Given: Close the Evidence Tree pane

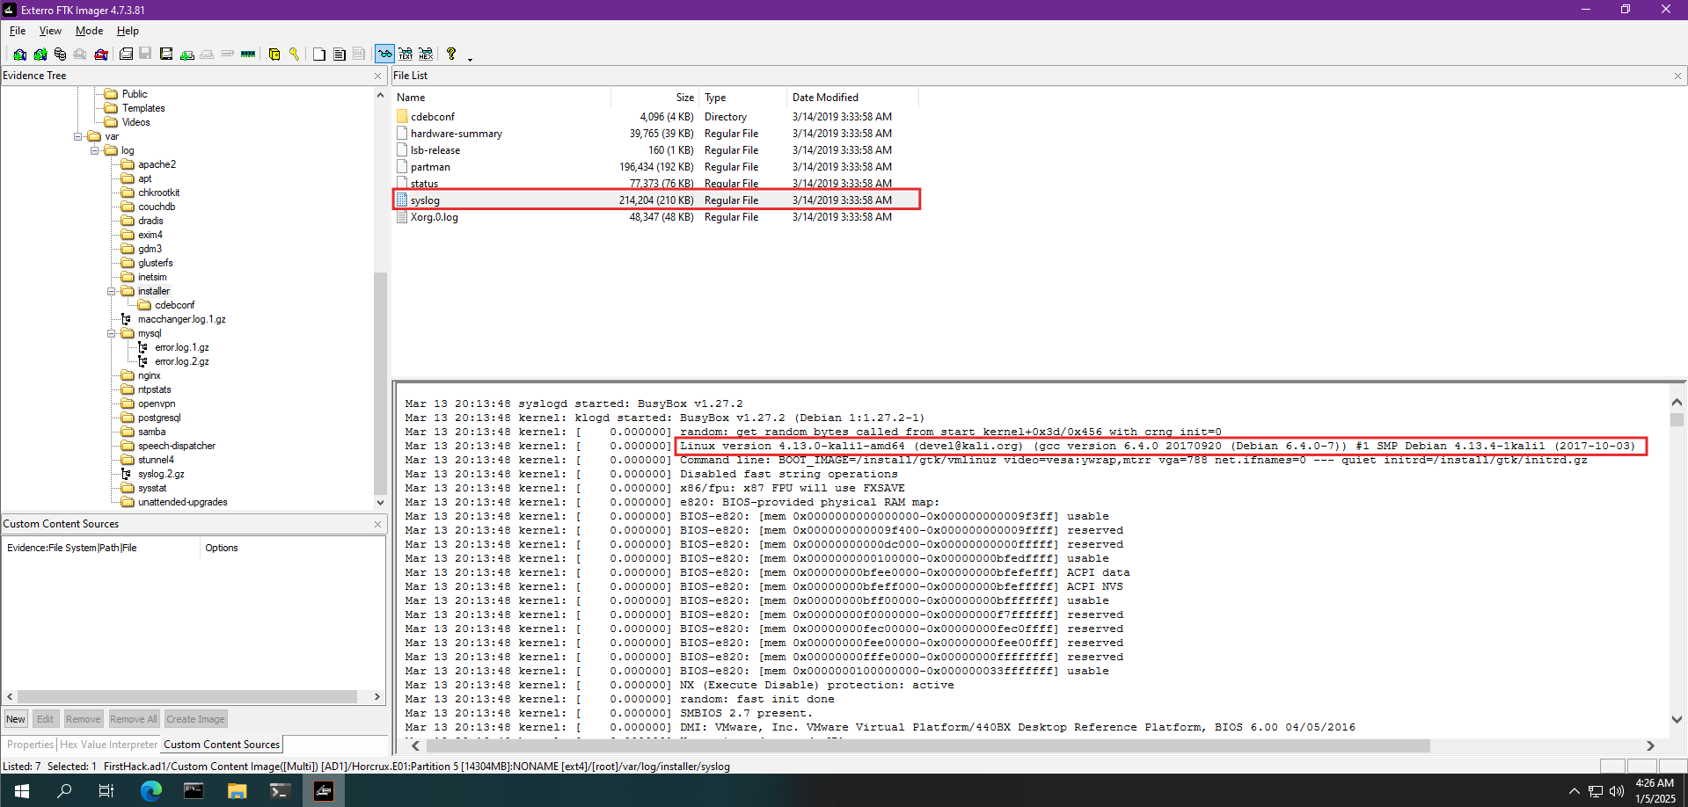Looking at the screenshot, I should [377, 76].
